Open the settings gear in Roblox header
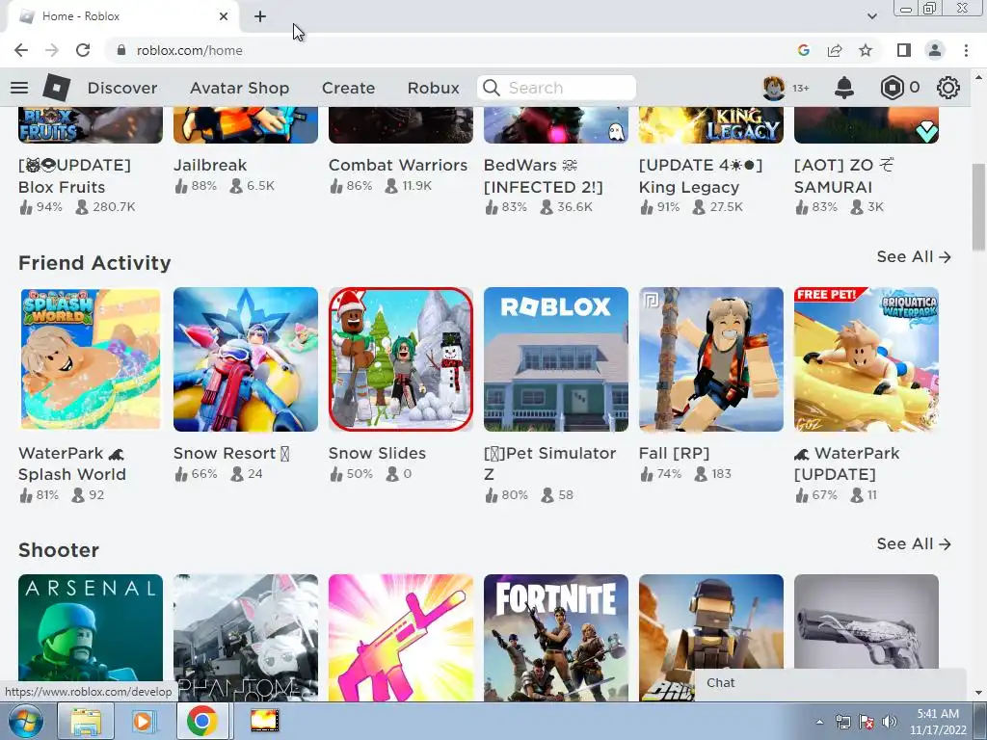 point(948,88)
